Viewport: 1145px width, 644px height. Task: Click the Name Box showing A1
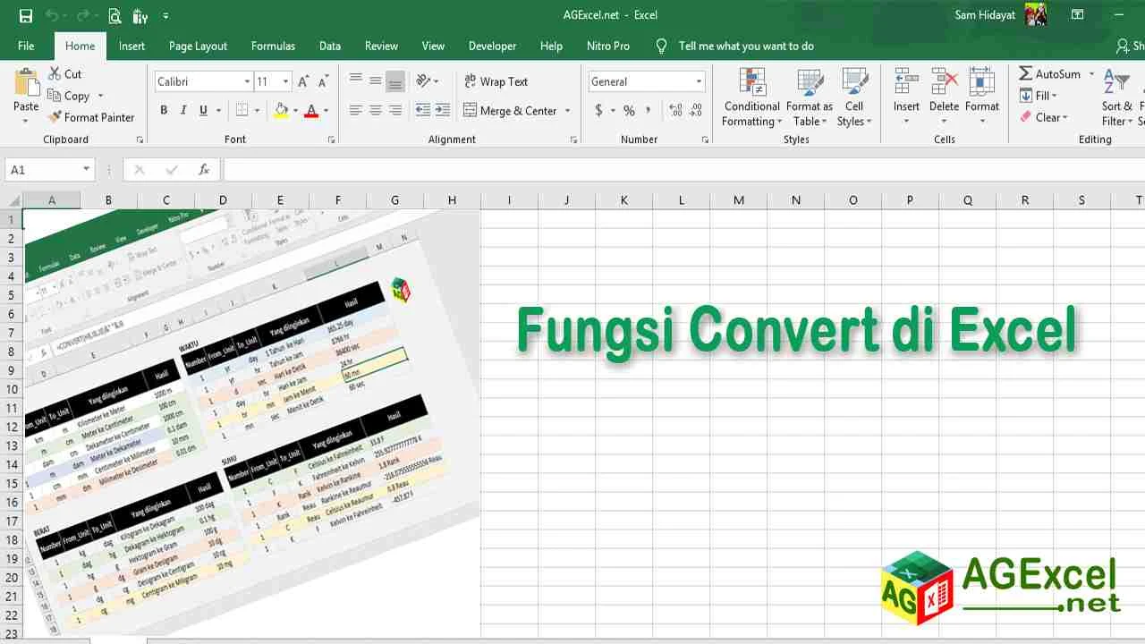[49, 170]
